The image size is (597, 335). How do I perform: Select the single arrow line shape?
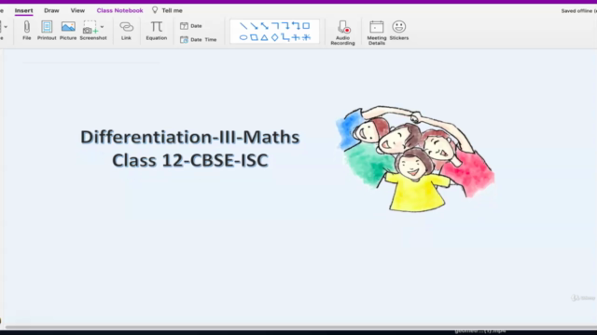254,26
